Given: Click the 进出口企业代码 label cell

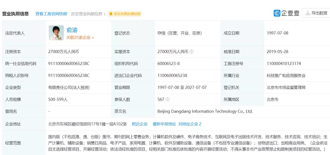Looking at the screenshot, I should point(133,75).
